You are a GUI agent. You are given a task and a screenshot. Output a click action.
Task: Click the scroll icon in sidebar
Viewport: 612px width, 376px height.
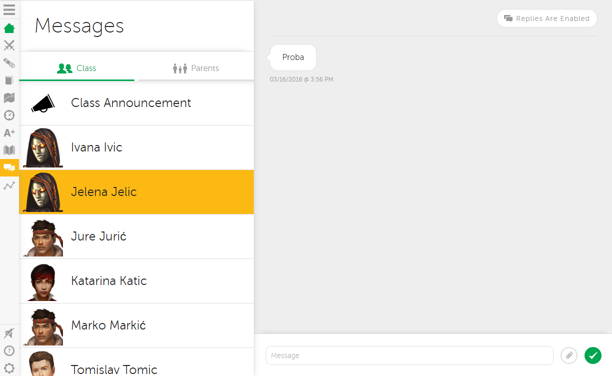[x=9, y=63]
